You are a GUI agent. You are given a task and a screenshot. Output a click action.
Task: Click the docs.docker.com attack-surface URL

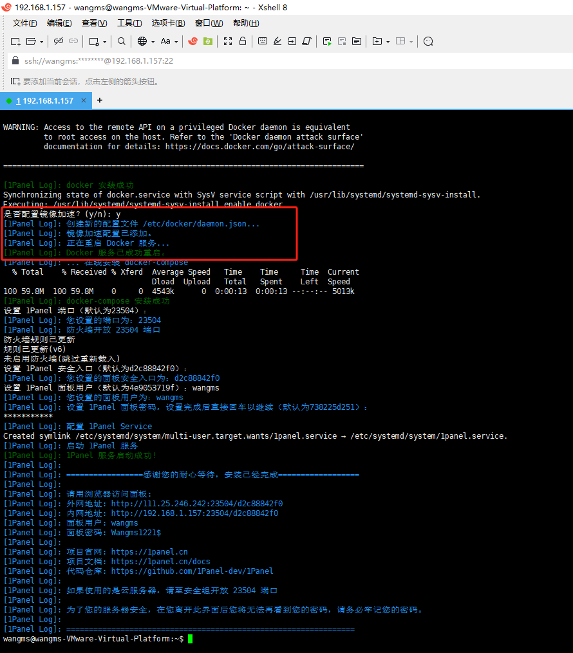click(x=259, y=147)
